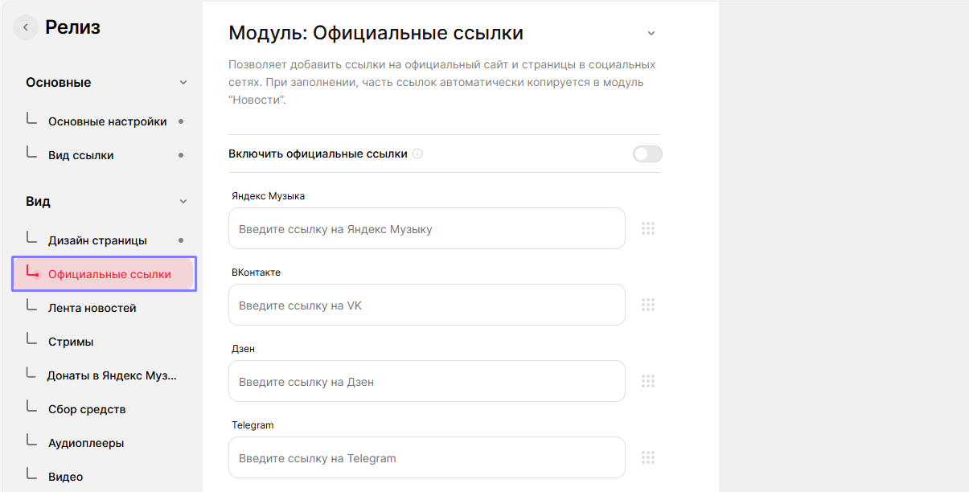
Task: Click info icon next to Включить официальные ссылки
Action: (417, 154)
